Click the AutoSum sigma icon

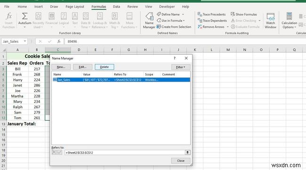[x=24, y=16]
